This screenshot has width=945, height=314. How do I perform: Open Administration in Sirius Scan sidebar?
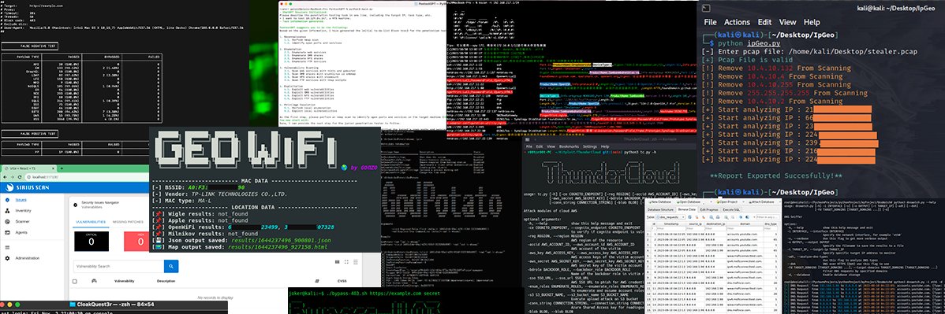click(27, 258)
